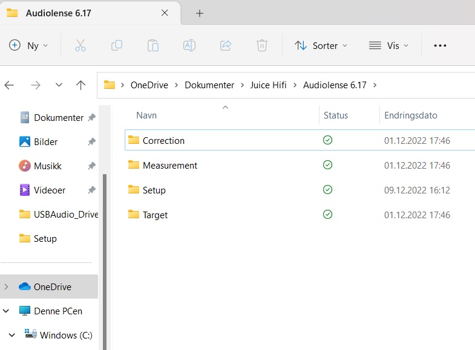Click Correction folder's sync status checkmark
This screenshot has height=350, width=475.
pyautogui.click(x=327, y=140)
